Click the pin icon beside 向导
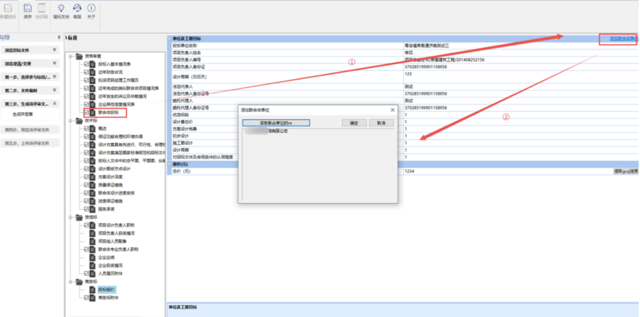 tap(59, 37)
